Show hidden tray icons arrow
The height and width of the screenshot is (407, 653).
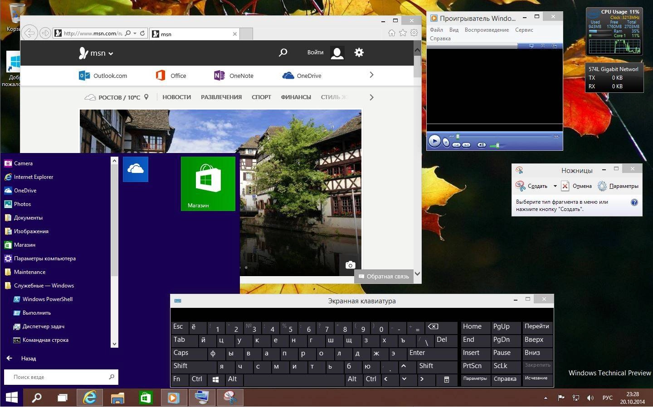click(x=546, y=398)
